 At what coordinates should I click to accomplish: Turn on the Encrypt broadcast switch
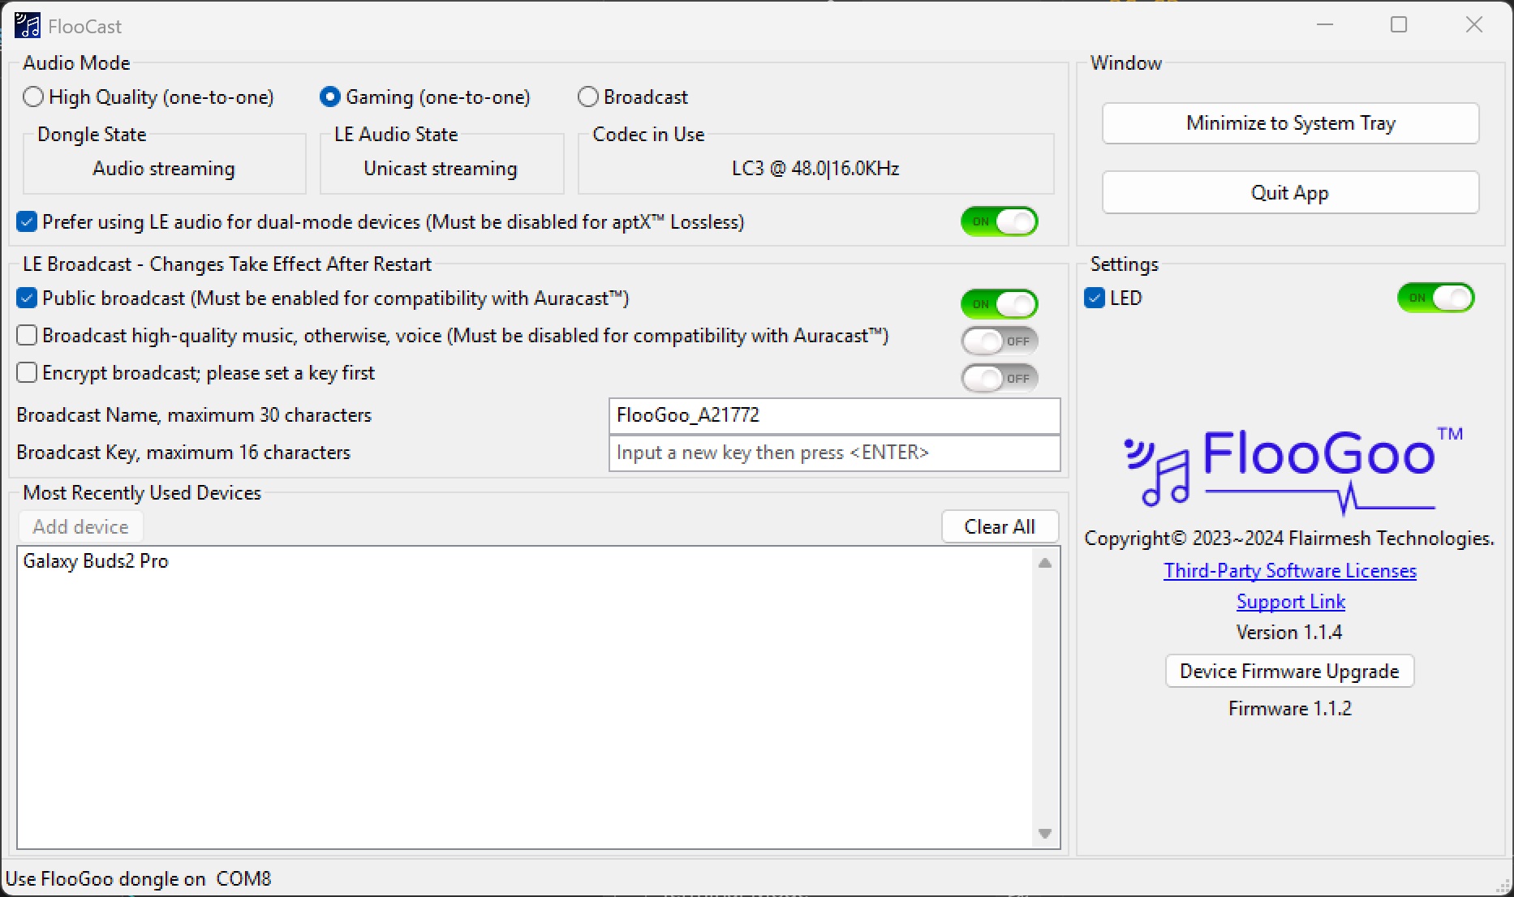[1000, 379]
